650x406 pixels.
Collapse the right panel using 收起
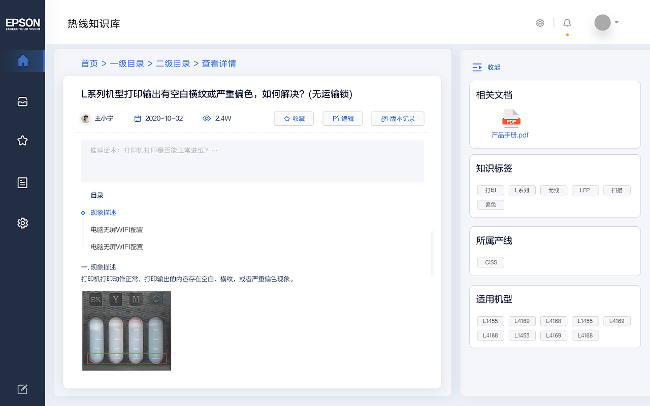click(x=487, y=67)
